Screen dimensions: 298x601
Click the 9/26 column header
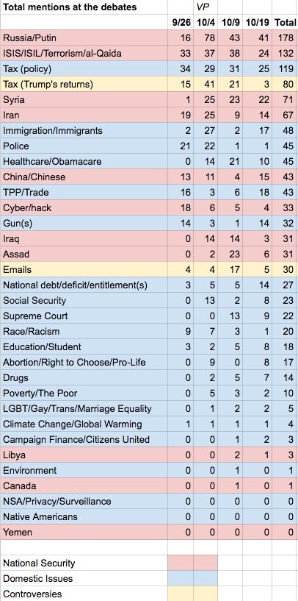coord(180,23)
